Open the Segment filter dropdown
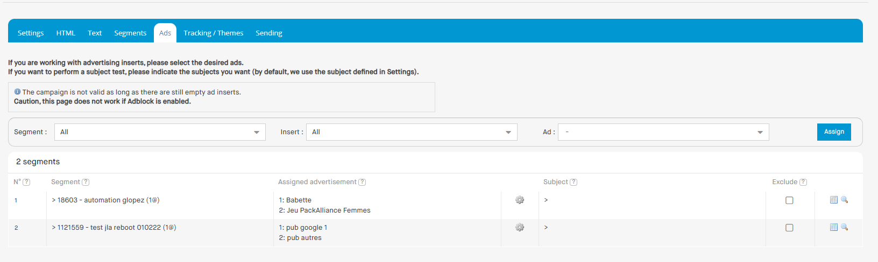This screenshot has height=262, width=878. pos(160,132)
